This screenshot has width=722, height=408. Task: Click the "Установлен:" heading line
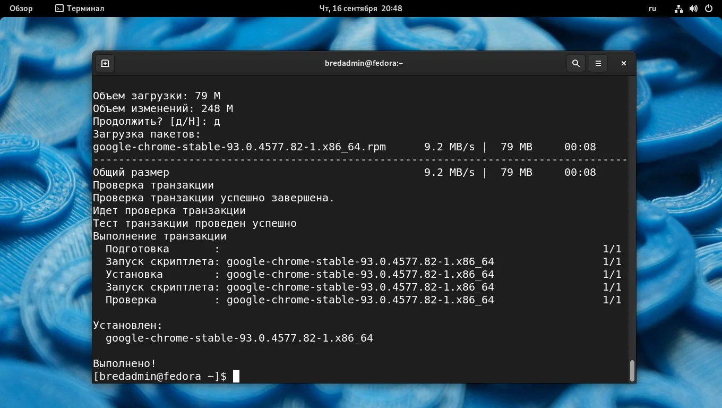click(128, 325)
